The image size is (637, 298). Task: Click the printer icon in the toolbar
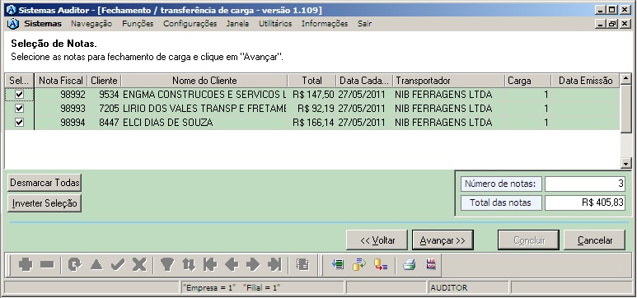(409, 265)
